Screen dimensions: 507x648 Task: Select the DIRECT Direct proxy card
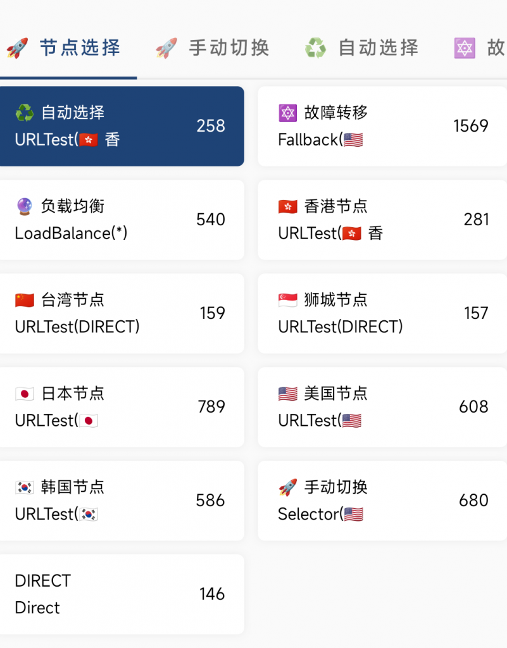(x=122, y=594)
